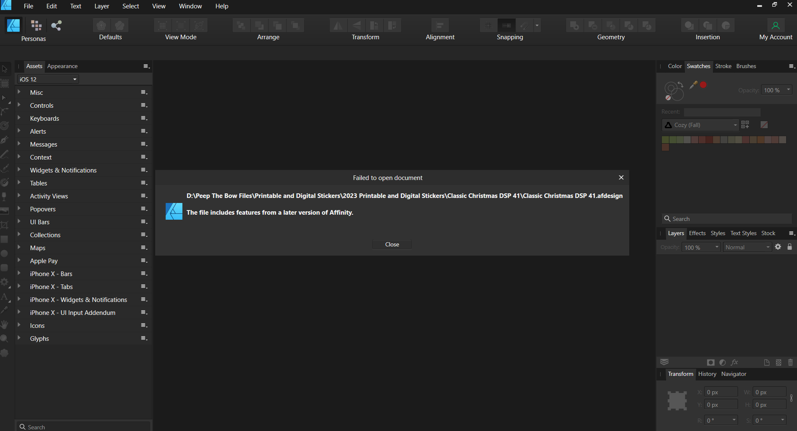This screenshot has width=797, height=431.
Task: Open My Account icon
Action: pos(776,25)
